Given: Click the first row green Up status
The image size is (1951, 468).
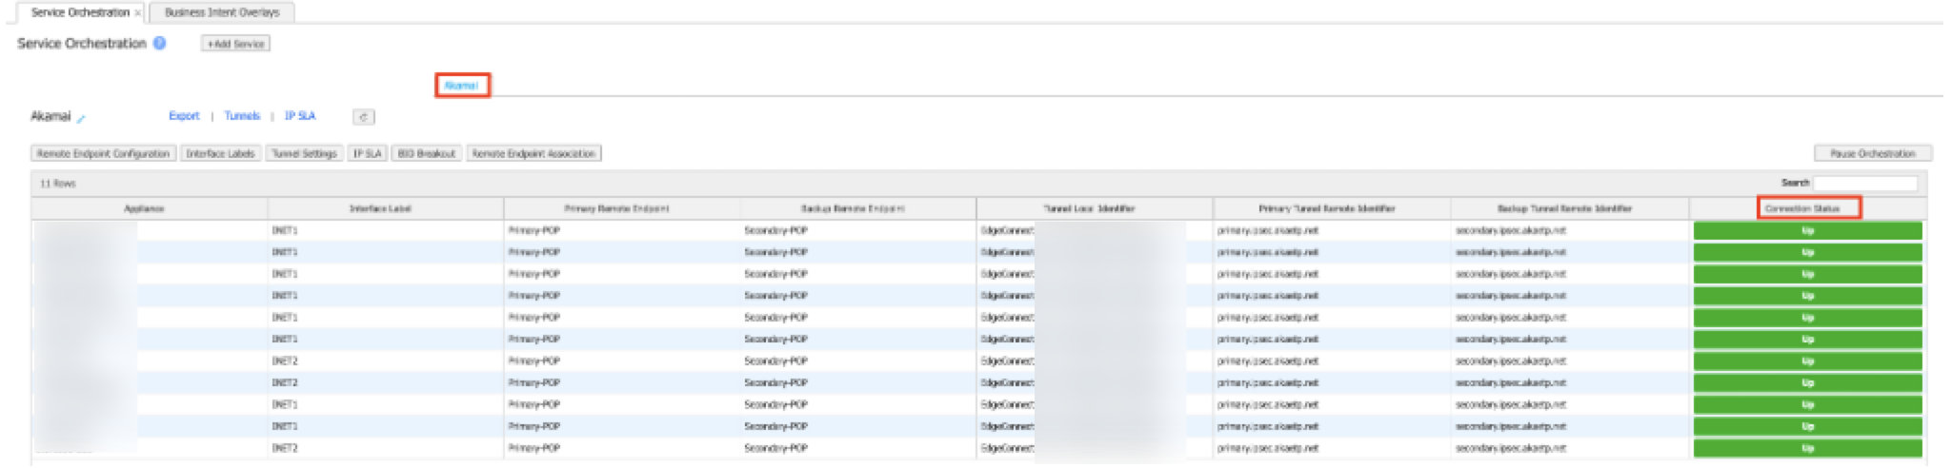Looking at the screenshot, I should [x=1807, y=231].
